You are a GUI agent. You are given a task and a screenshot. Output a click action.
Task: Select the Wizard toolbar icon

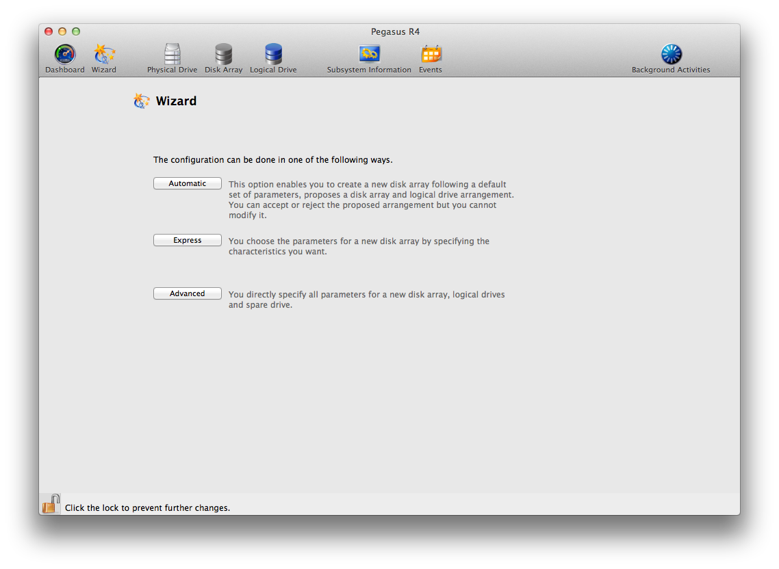(x=104, y=55)
